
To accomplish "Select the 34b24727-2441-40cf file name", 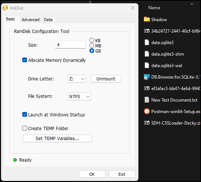I will pos(176,31).
